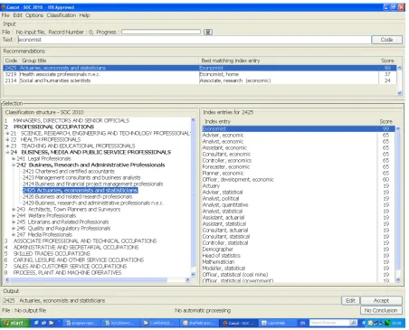The image size is (409, 330).
Task: Open the CascotHelp taskbar window
Action: point(277,323)
